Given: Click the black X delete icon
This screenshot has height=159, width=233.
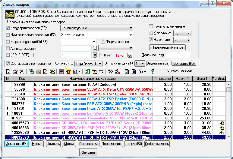Looking at the screenshot, I should (x=22, y=71).
